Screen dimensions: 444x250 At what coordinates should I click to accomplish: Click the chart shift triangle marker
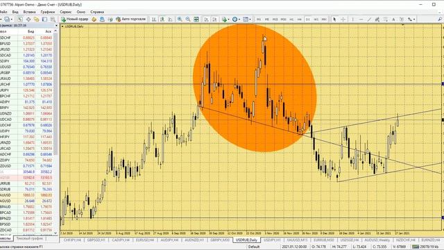402,26
